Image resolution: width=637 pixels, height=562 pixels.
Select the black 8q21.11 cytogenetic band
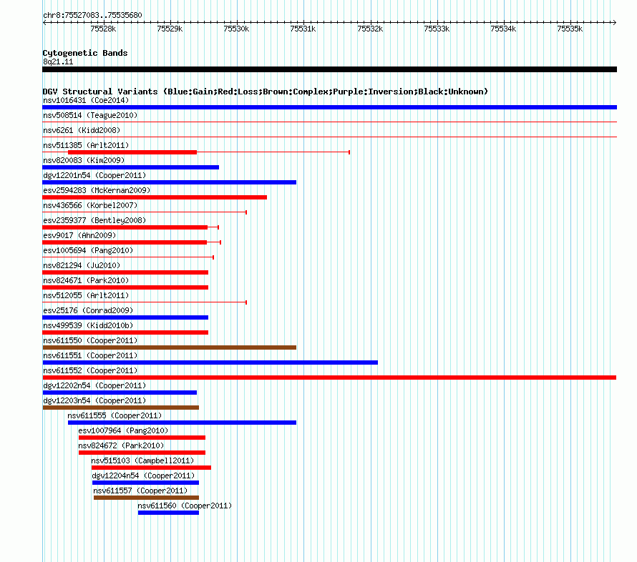329,69
